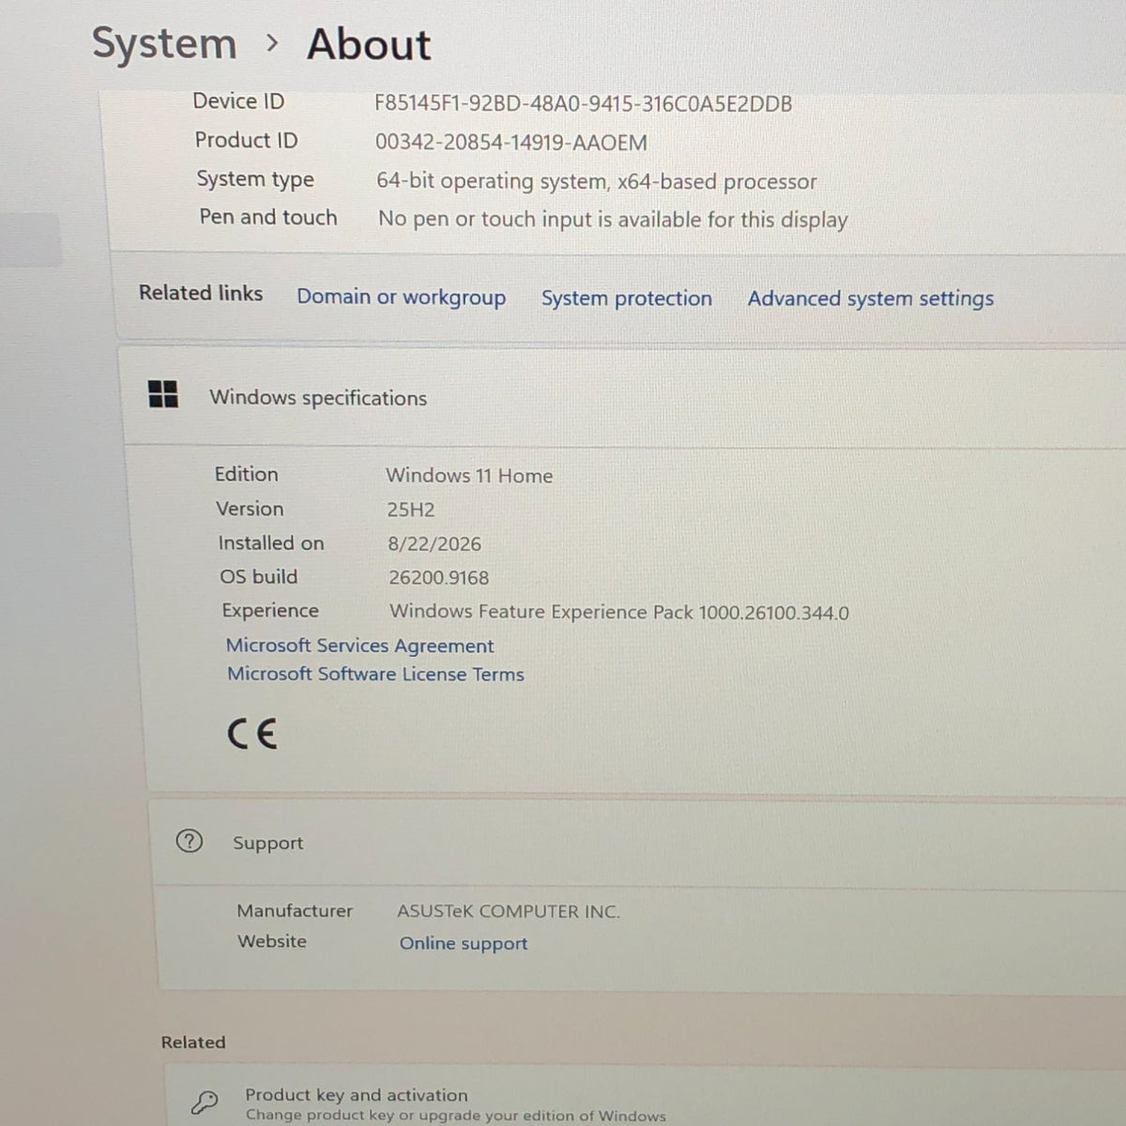
Task: Open Product key and activation settings
Action: (x=646, y=1098)
